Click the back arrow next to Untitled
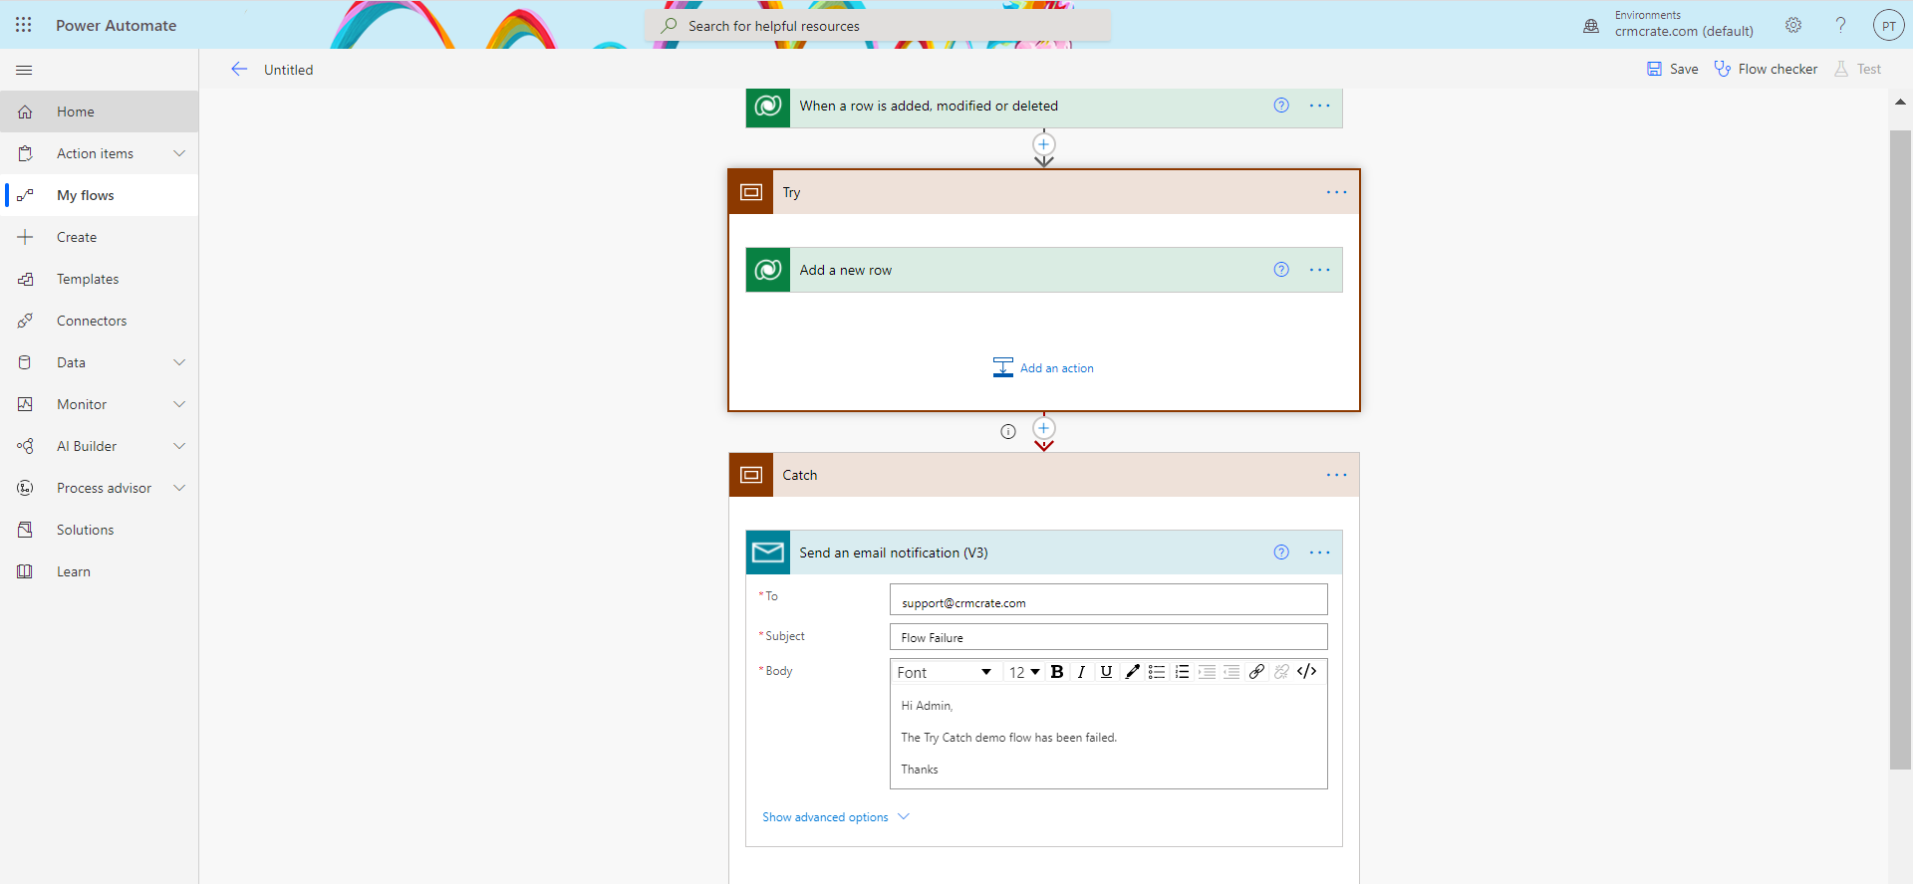This screenshot has width=1913, height=884. tap(239, 69)
